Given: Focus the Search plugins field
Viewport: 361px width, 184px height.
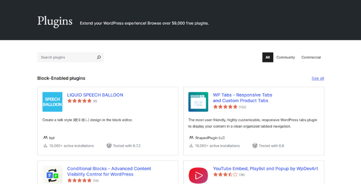Looking at the screenshot, I should [70, 57].
